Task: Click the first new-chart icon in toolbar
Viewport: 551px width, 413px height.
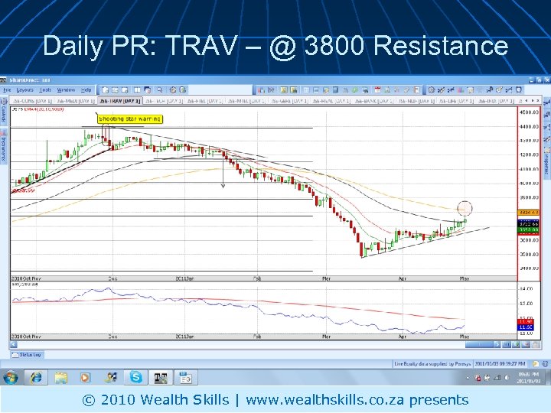Action: (x=105, y=90)
